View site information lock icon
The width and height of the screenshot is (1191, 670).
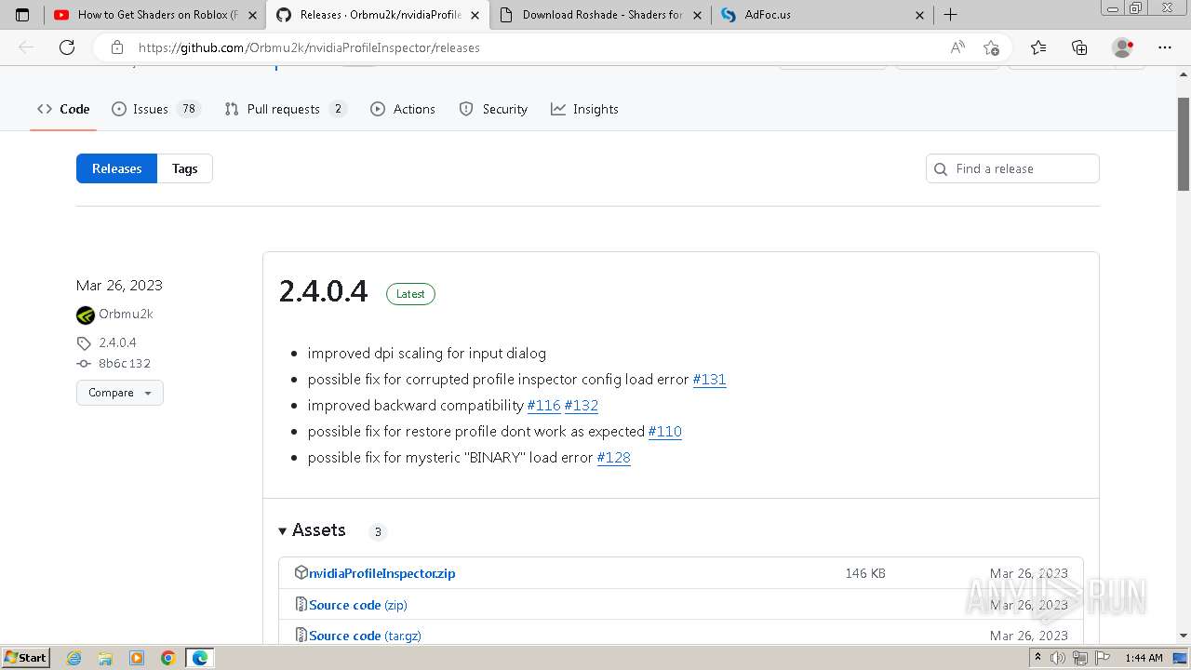(x=116, y=47)
